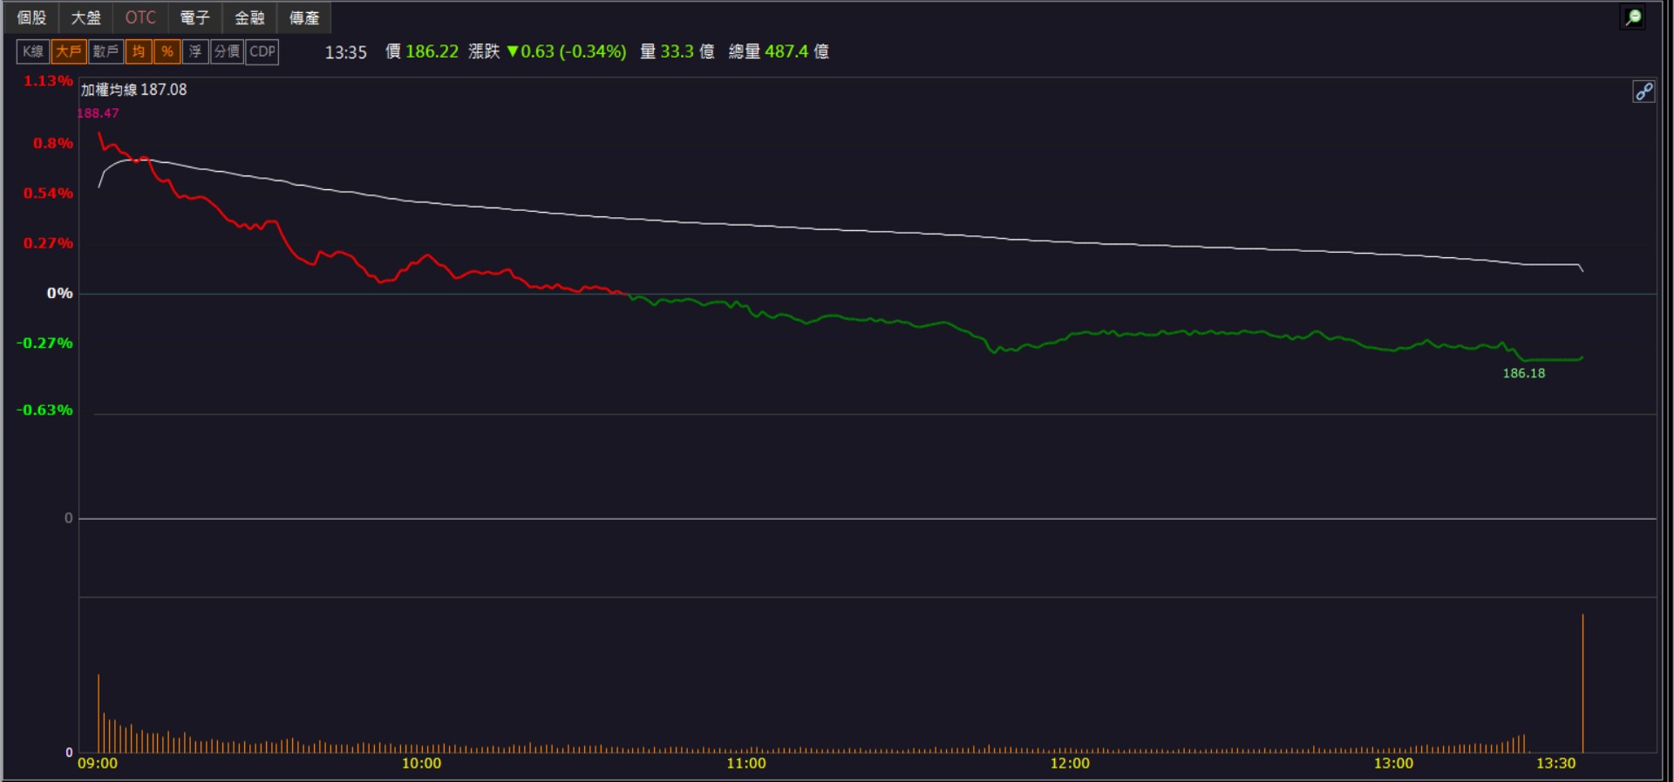
Task: Click the 0.54% axis label
Action: point(48,193)
